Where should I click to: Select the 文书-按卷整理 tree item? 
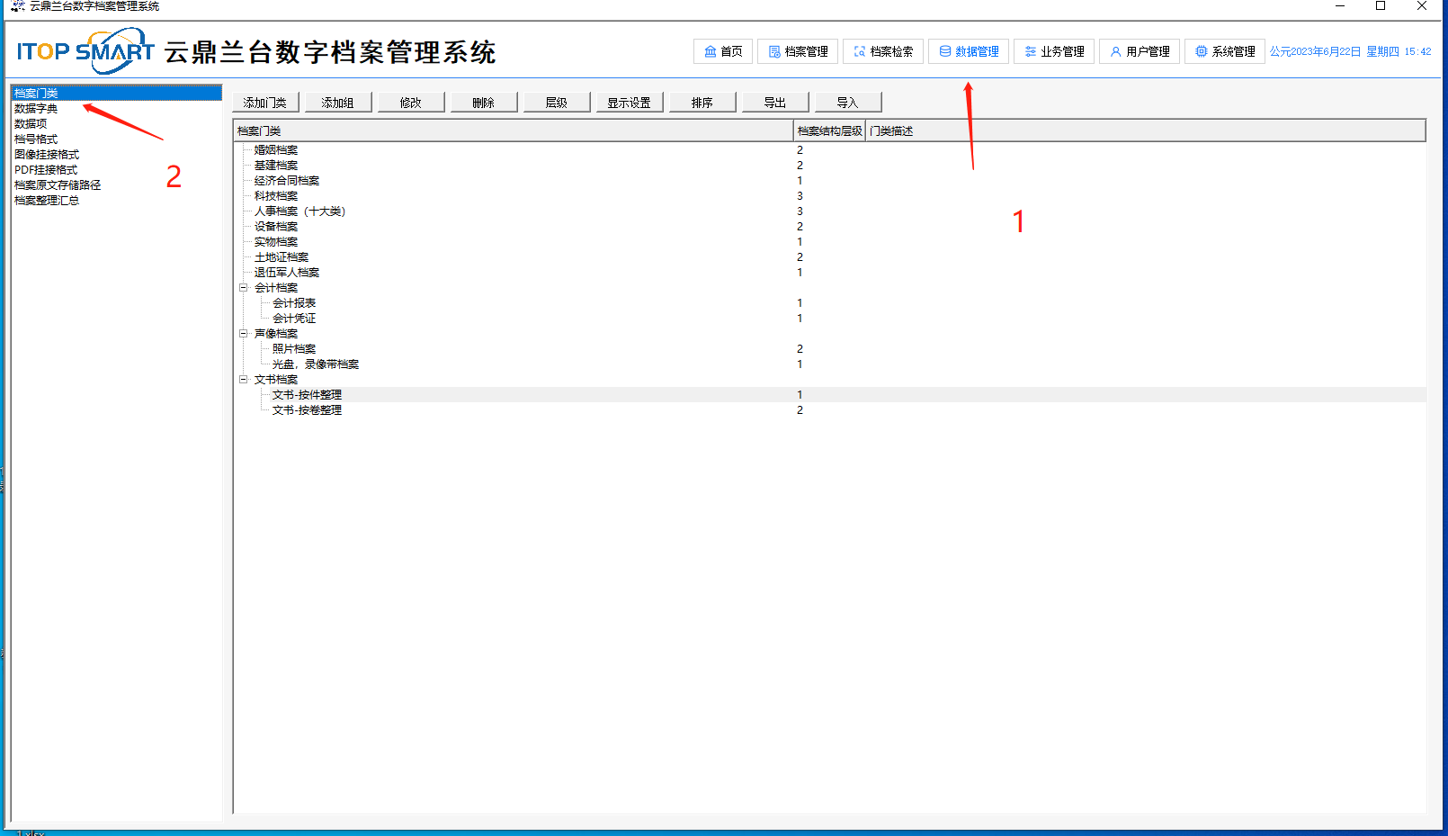pos(307,410)
